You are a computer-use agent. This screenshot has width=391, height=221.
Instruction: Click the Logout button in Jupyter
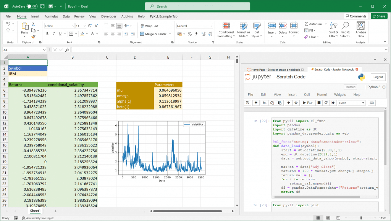click(378, 77)
